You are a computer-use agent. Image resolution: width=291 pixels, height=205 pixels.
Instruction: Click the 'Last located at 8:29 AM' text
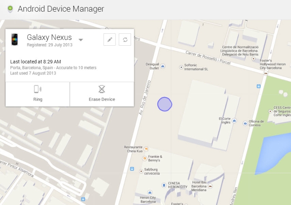click(35, 62)
